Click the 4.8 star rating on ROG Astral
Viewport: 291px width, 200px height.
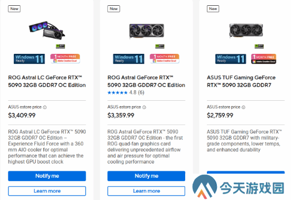(126, 92)
